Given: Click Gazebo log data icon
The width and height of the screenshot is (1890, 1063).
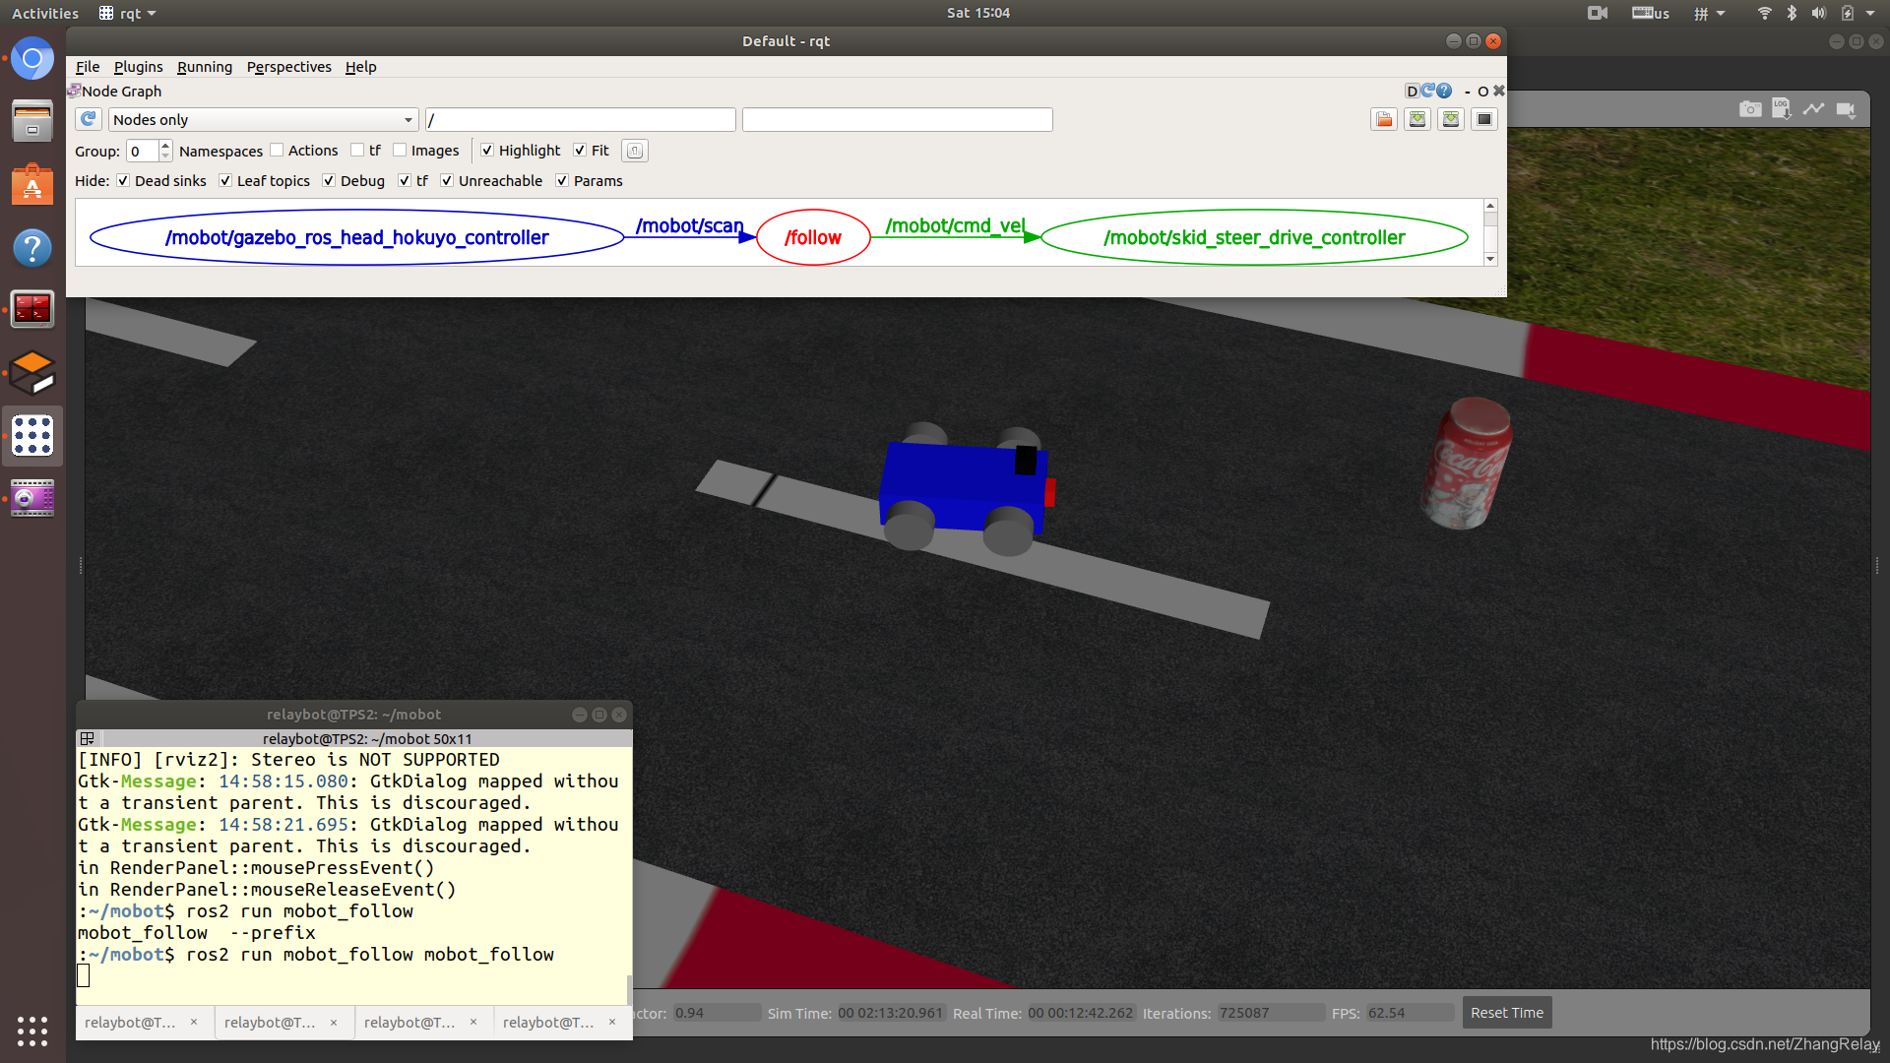Looking at the screenshot, I should pos(1782,109).
